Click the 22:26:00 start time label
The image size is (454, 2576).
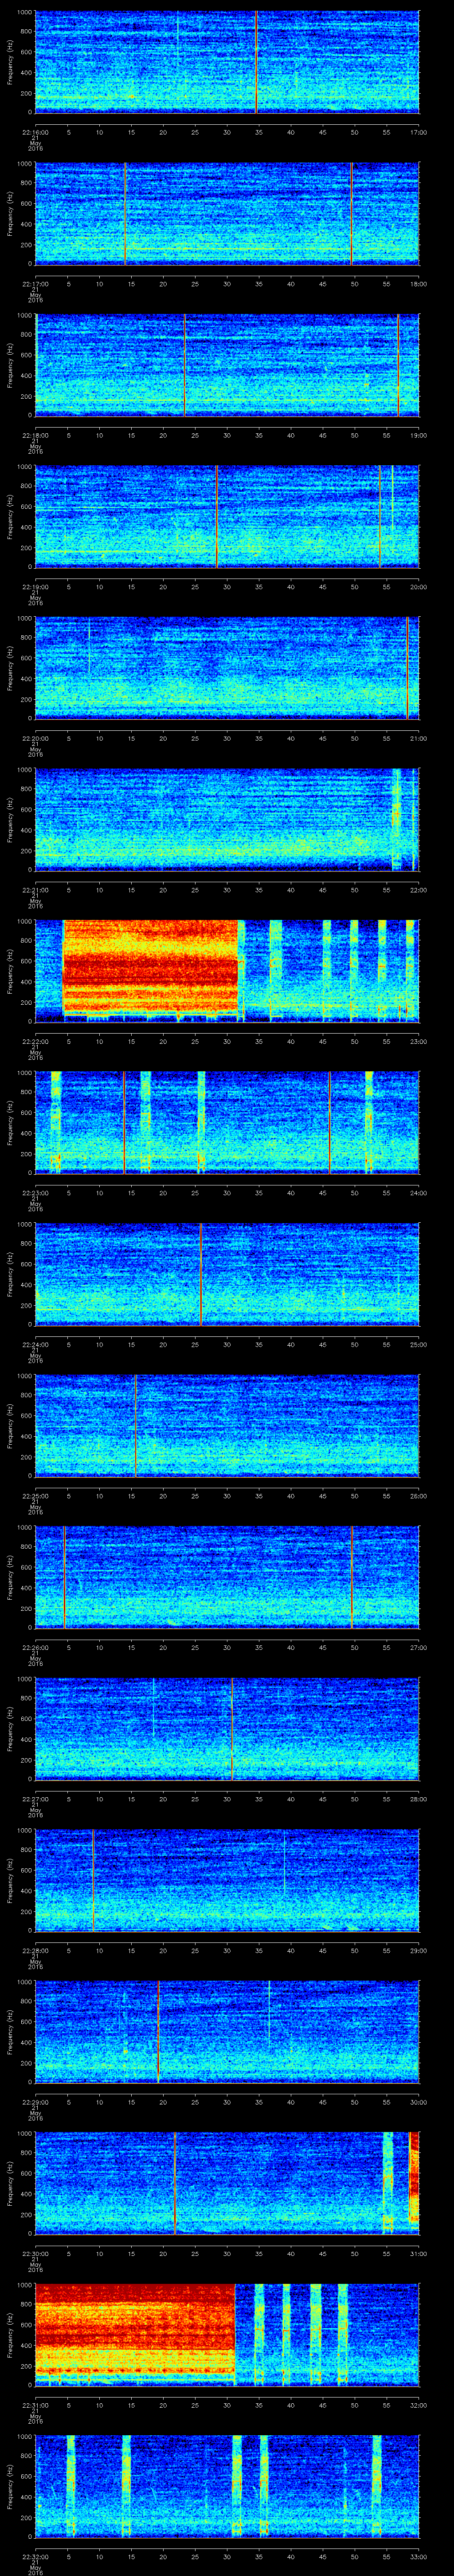coord(36,1647)
